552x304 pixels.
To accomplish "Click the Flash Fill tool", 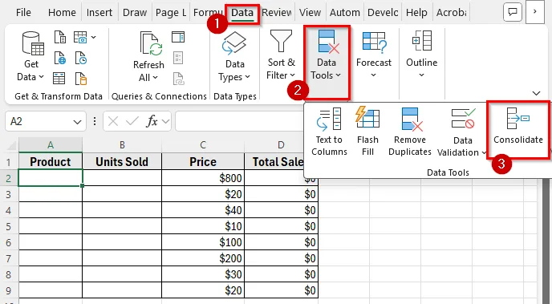I will click(x=367, y=132).
